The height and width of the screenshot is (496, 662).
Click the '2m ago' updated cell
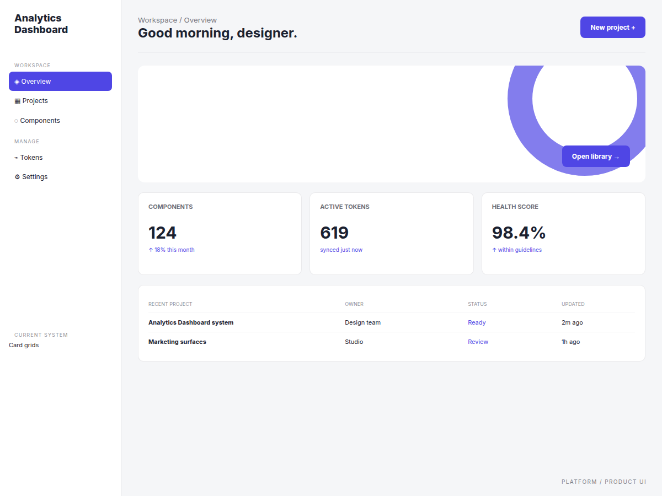[572, 322]
